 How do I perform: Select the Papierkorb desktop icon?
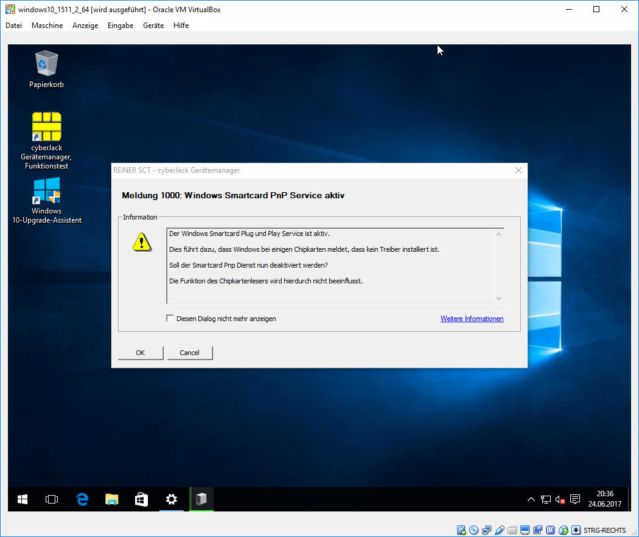[46, 69]
